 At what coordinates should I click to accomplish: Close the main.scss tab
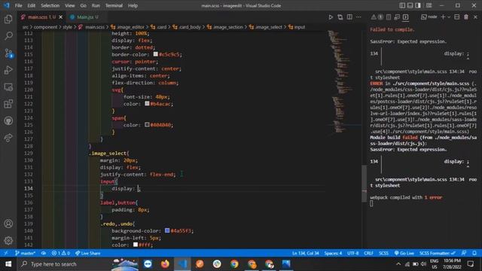(x=60, y=17)
